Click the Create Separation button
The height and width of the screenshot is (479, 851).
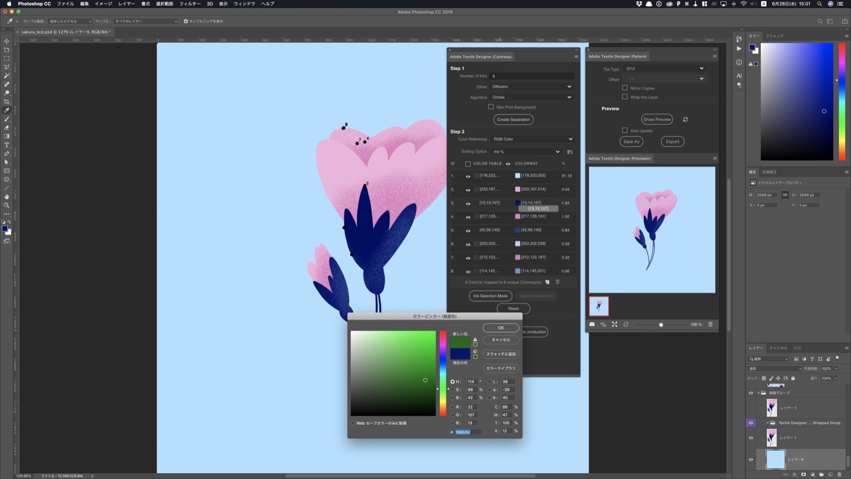pos(513,119)
